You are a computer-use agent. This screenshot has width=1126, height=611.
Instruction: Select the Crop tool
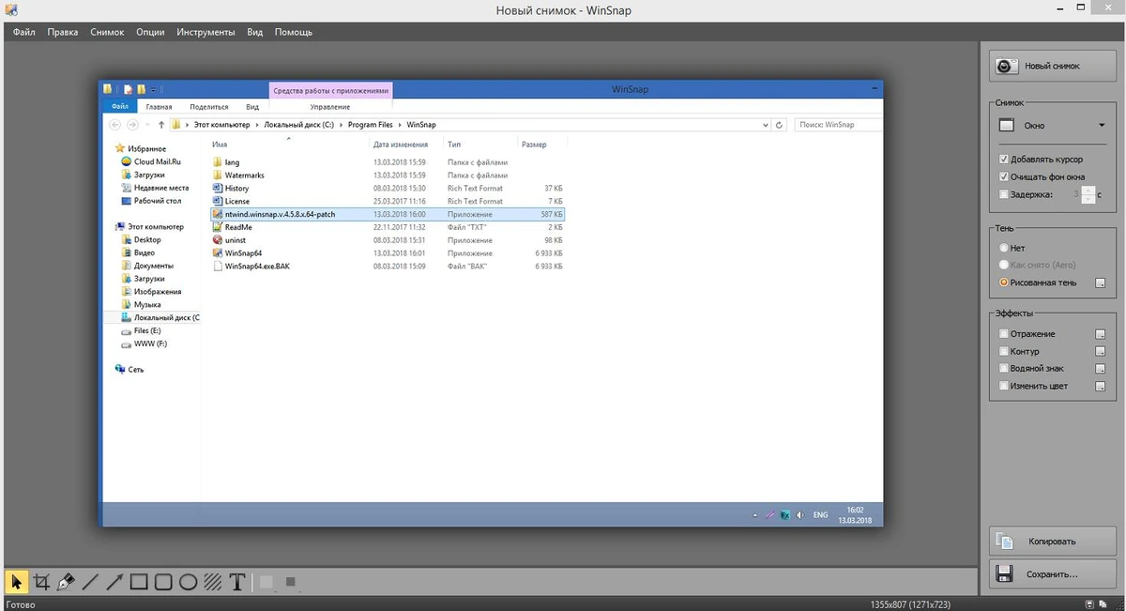[x=41, y=582]
